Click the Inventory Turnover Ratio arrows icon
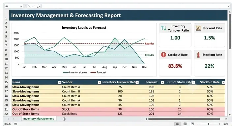 [x=164, y=28]
